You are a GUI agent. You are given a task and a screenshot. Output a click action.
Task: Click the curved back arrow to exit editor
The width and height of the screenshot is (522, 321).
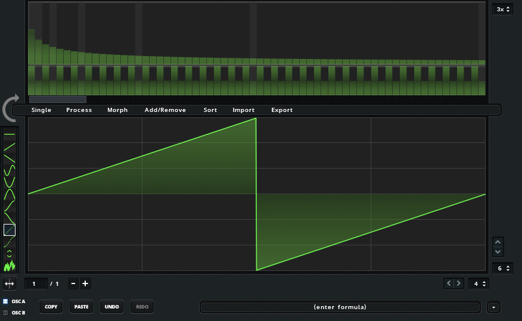[x=10, y=108]
